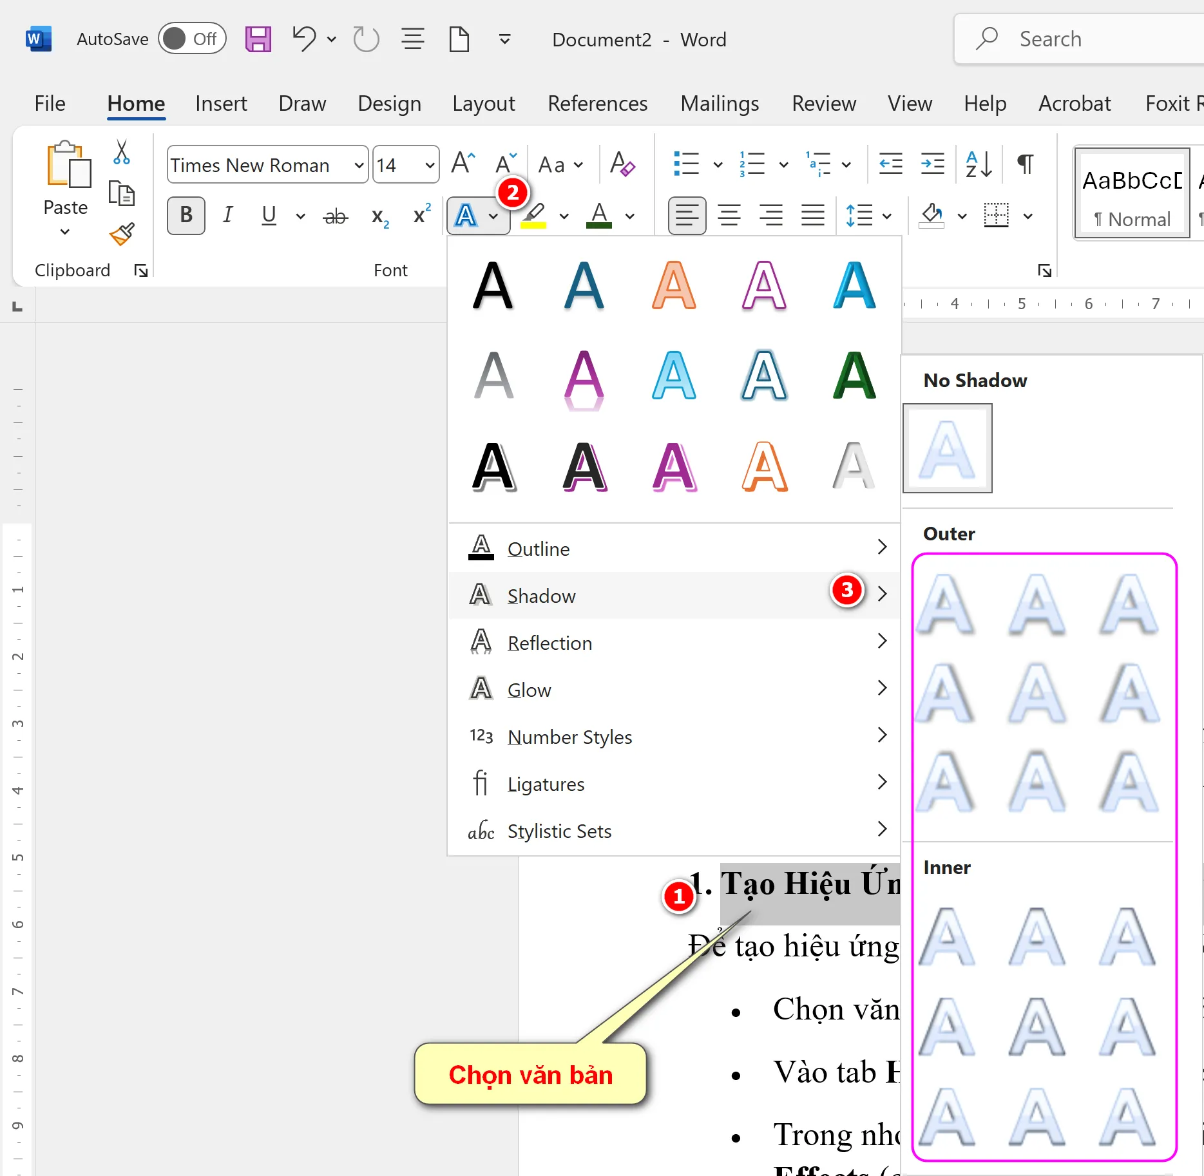Switch to the Insert ribbon tab
Image resolution: width=1204 pixels, height=1176 pixels.
[221, 104]
